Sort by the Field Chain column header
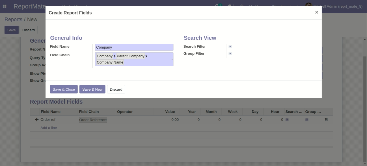 89,112
